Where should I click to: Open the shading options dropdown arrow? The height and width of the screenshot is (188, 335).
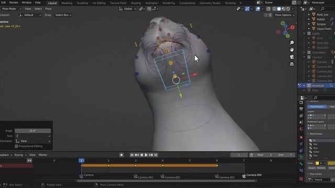point(293,9)
